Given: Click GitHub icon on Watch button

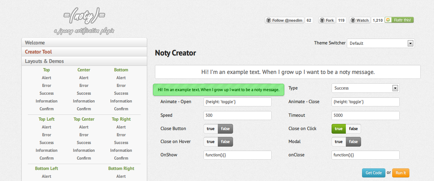Looking at the screenshot, I should [353, 20].
